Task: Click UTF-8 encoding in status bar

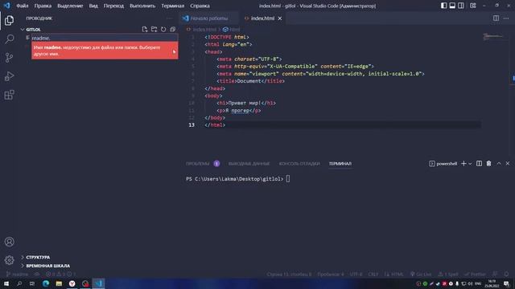Action: [356, 274]
